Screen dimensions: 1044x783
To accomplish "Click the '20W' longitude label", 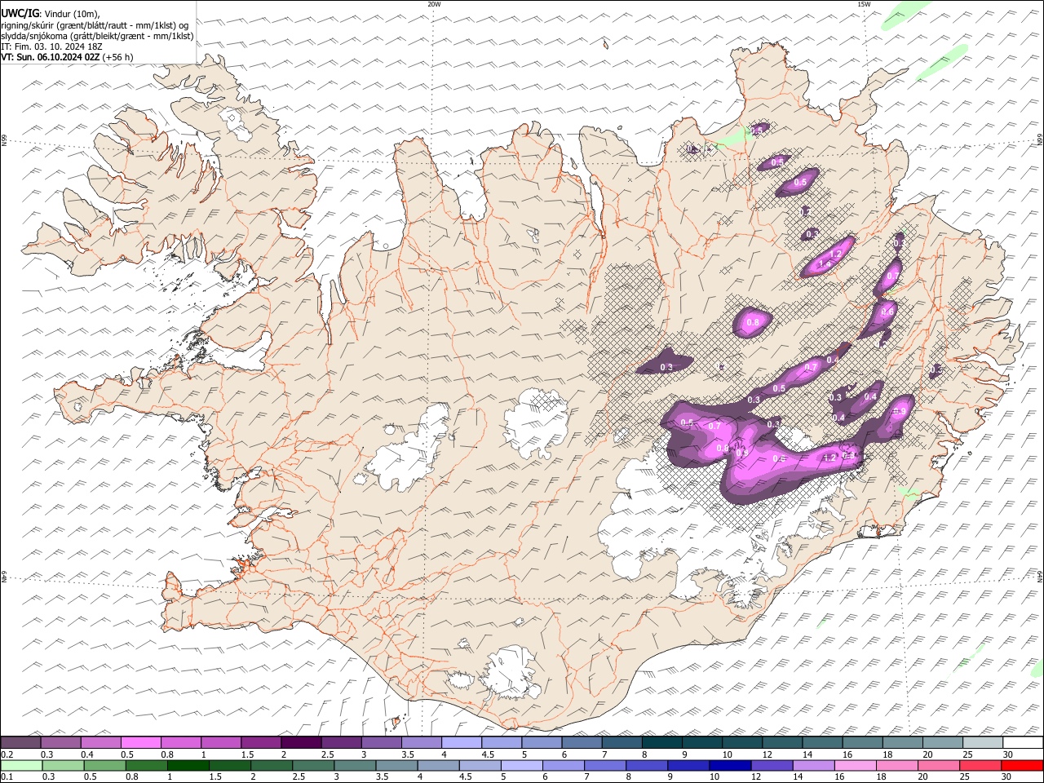I will pyautogui.click(x=434, y=4).
